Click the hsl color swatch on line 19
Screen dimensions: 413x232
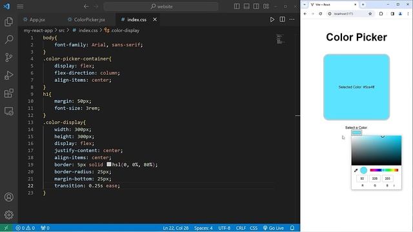point(109,164)
